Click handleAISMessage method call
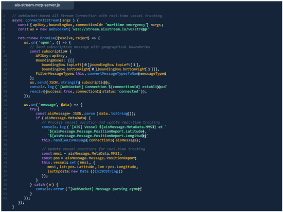Viewport: 283px width, 212px height. point(70,140)
